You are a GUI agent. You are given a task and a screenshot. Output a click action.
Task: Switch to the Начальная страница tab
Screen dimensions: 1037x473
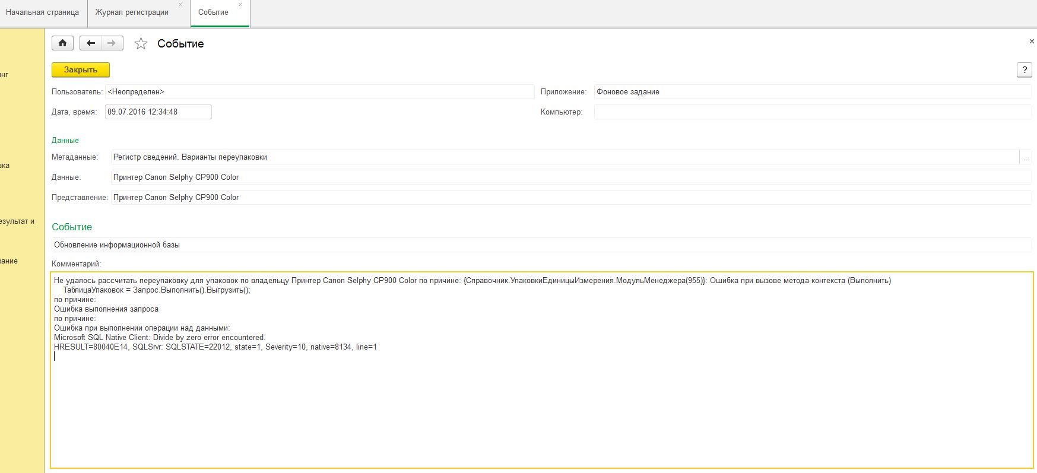pyautogui.click(x=43, y=12)
